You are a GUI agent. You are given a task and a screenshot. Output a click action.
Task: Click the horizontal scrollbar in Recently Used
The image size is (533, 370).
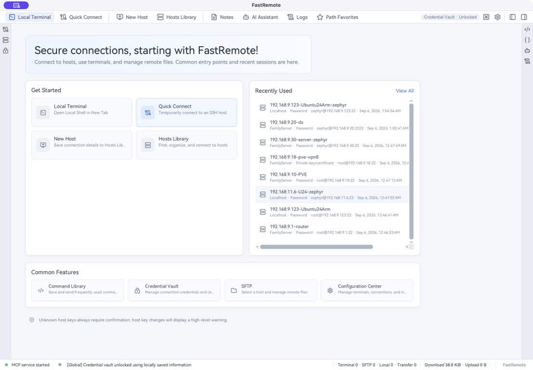[x=316, y=247]
